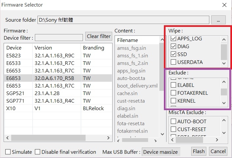Click inside the Device filter field
This screenshot has width=232, height=158.
[x=59, y=38]
